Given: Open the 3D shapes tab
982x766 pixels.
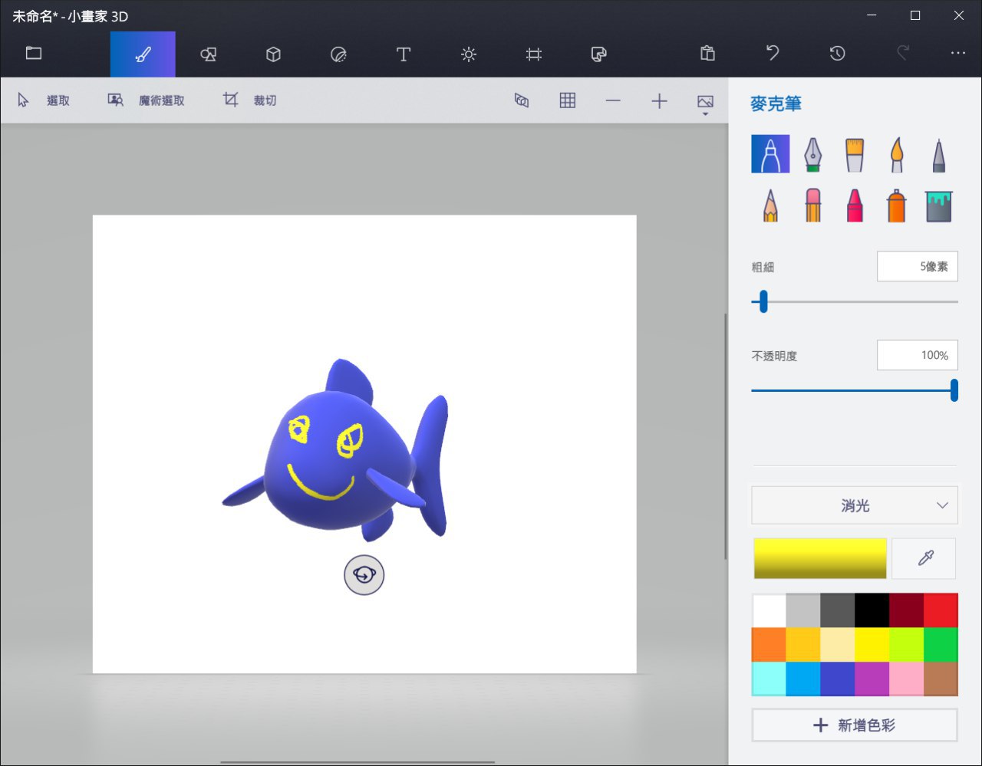Looking at the screenshot, I should (273, 54).
